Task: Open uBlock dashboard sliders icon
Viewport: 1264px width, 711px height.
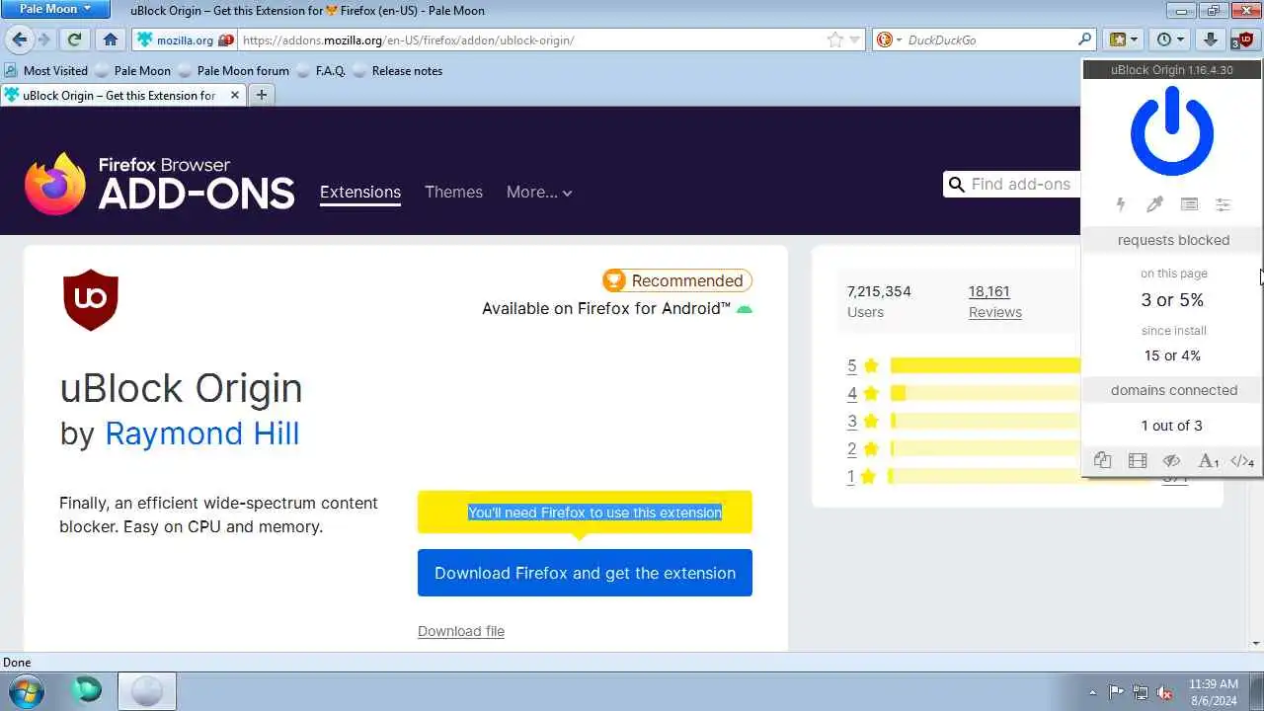Action: [1223, 204]
